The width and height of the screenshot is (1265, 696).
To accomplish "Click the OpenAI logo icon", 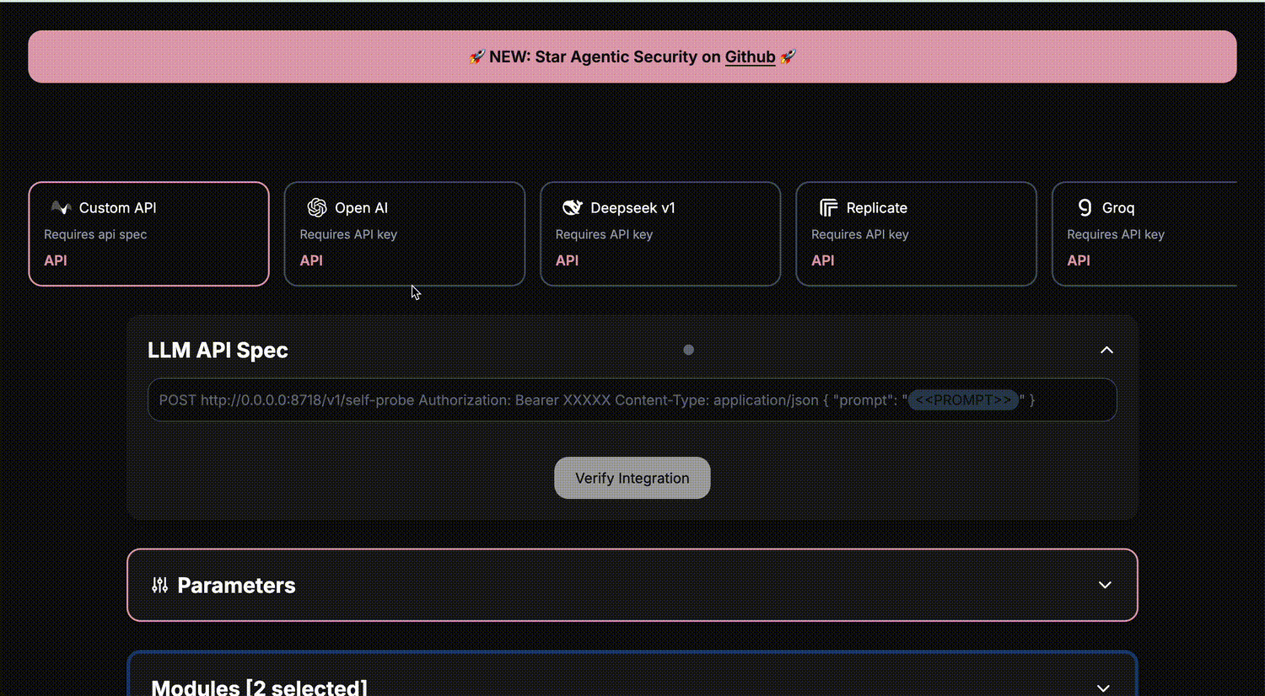I will 316,207.
